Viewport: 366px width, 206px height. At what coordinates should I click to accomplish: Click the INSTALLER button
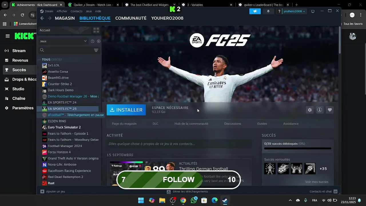[126, 110]
